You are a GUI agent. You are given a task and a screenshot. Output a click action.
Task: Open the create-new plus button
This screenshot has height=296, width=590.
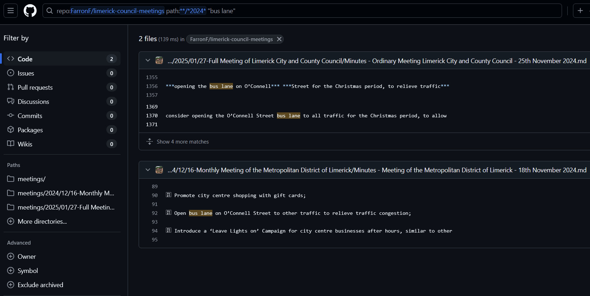[x=580, y=11]
